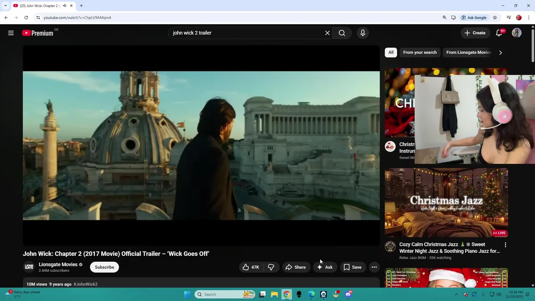This screenshot has width=535, height=301.
Task: Open the Lionsgate channel avatar
Action: (x=29, y=267)
